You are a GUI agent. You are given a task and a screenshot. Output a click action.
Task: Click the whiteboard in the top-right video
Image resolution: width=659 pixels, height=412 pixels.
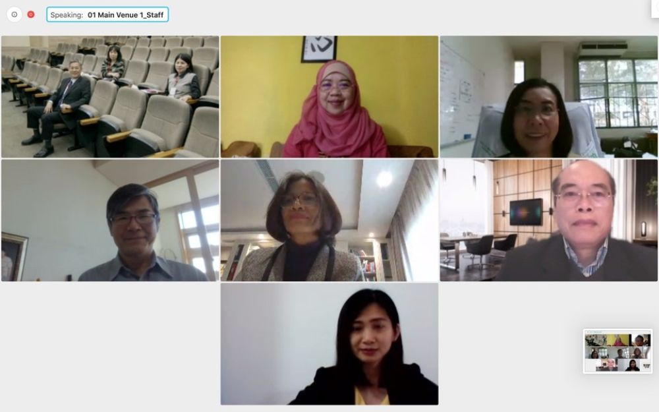coord(463,94)
